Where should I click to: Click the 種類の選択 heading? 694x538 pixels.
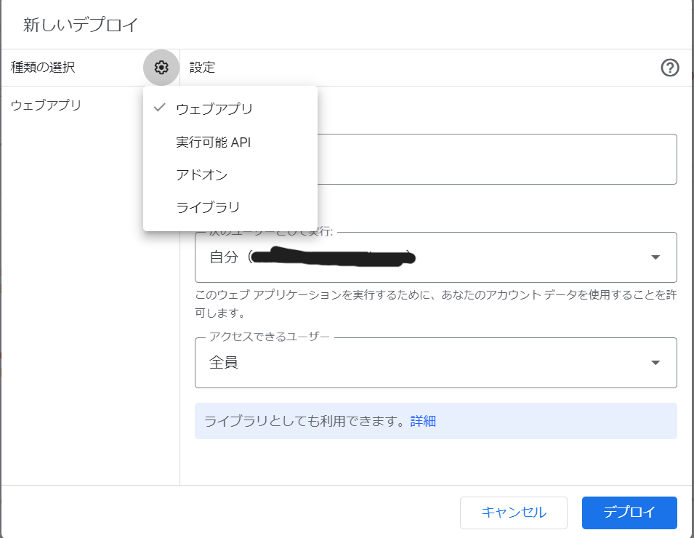(43, 68)
